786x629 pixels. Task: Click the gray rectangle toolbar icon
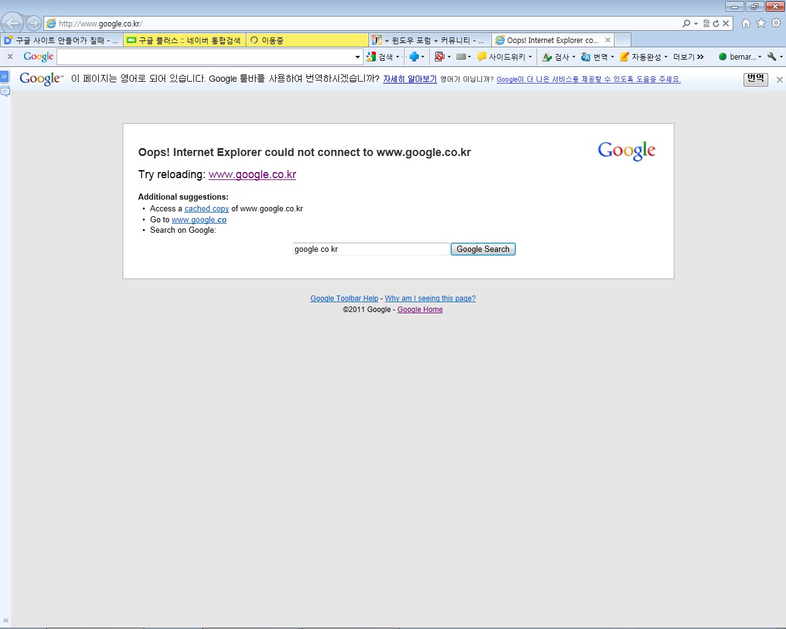click(x=461, y=57)
